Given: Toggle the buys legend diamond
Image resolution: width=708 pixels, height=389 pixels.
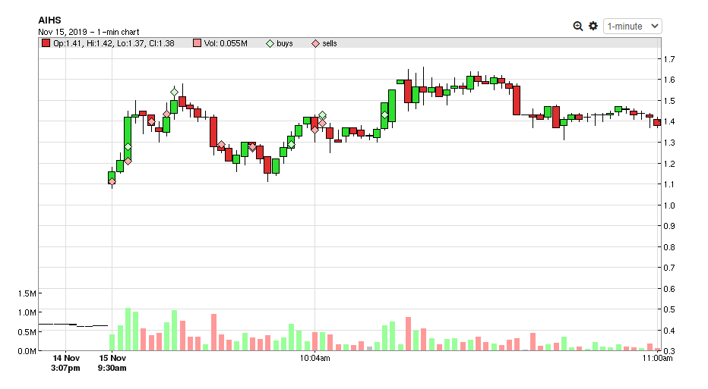Looking at the screenshot, I should pyautogui.click(x=270, y=44).
